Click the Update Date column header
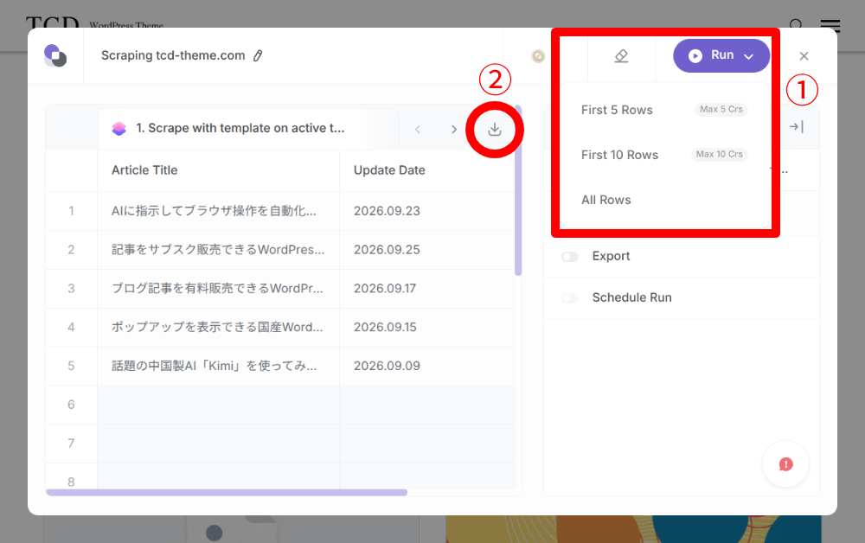 pos(427,170)
